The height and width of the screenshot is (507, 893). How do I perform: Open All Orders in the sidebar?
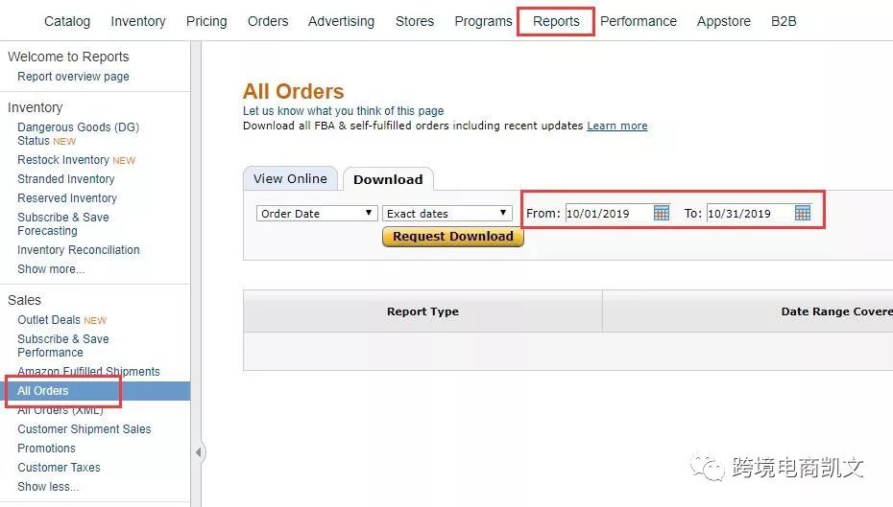pyautogui.click(x=43, y=391)
